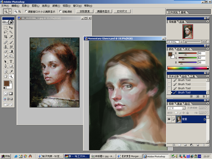
Task: Click the Navigator thumbnail preview
Action: [188, 32]
